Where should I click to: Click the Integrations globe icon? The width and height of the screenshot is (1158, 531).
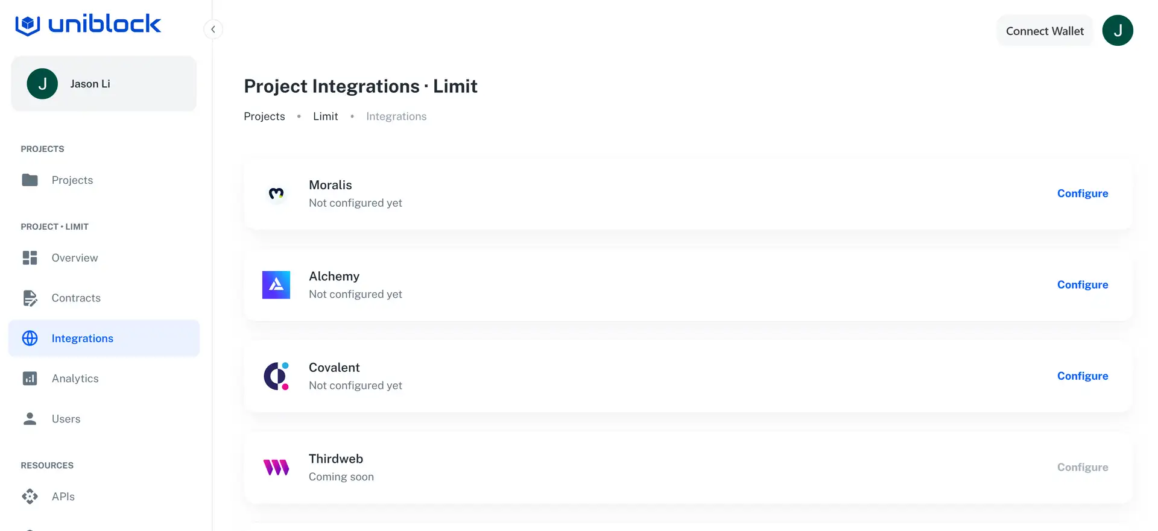point(30,338)
